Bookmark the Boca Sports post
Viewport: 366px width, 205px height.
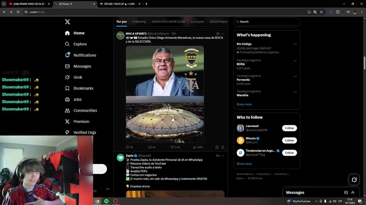point(217,147)
